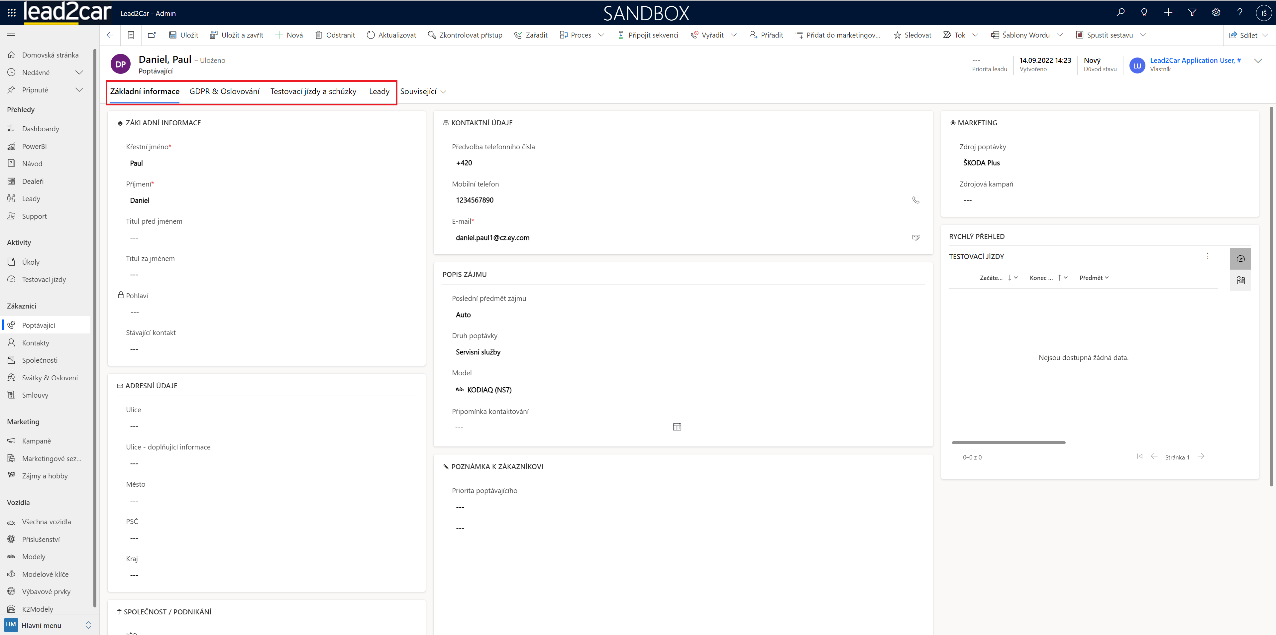Expand the Související tab dropdown
Image resolution: width=1276 pixels, height=635 pixels.
coord(423,92)
